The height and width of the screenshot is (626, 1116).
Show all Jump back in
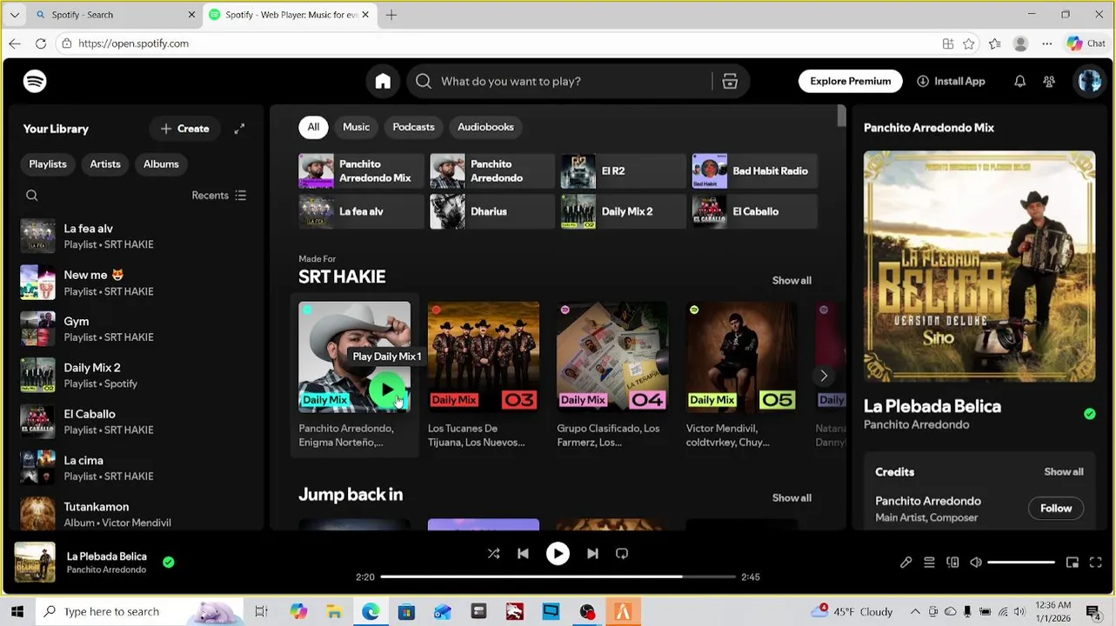pos(792,498)
